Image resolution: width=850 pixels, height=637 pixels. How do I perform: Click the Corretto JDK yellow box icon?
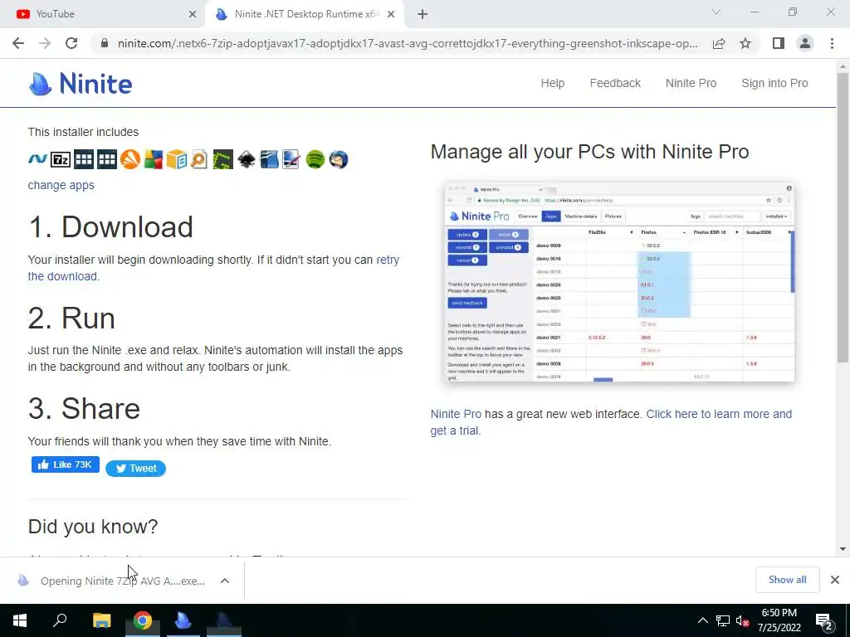[x=176, y=159]
